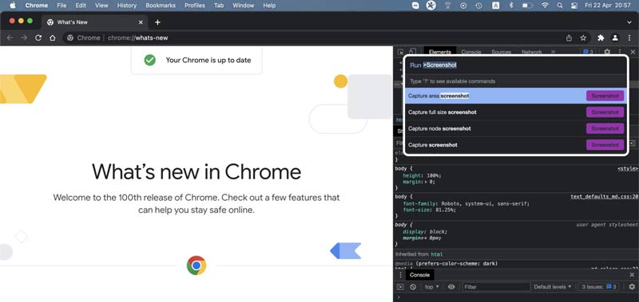
Task: Open the text_defaults_md.css source link
Action: coord(604,197)
